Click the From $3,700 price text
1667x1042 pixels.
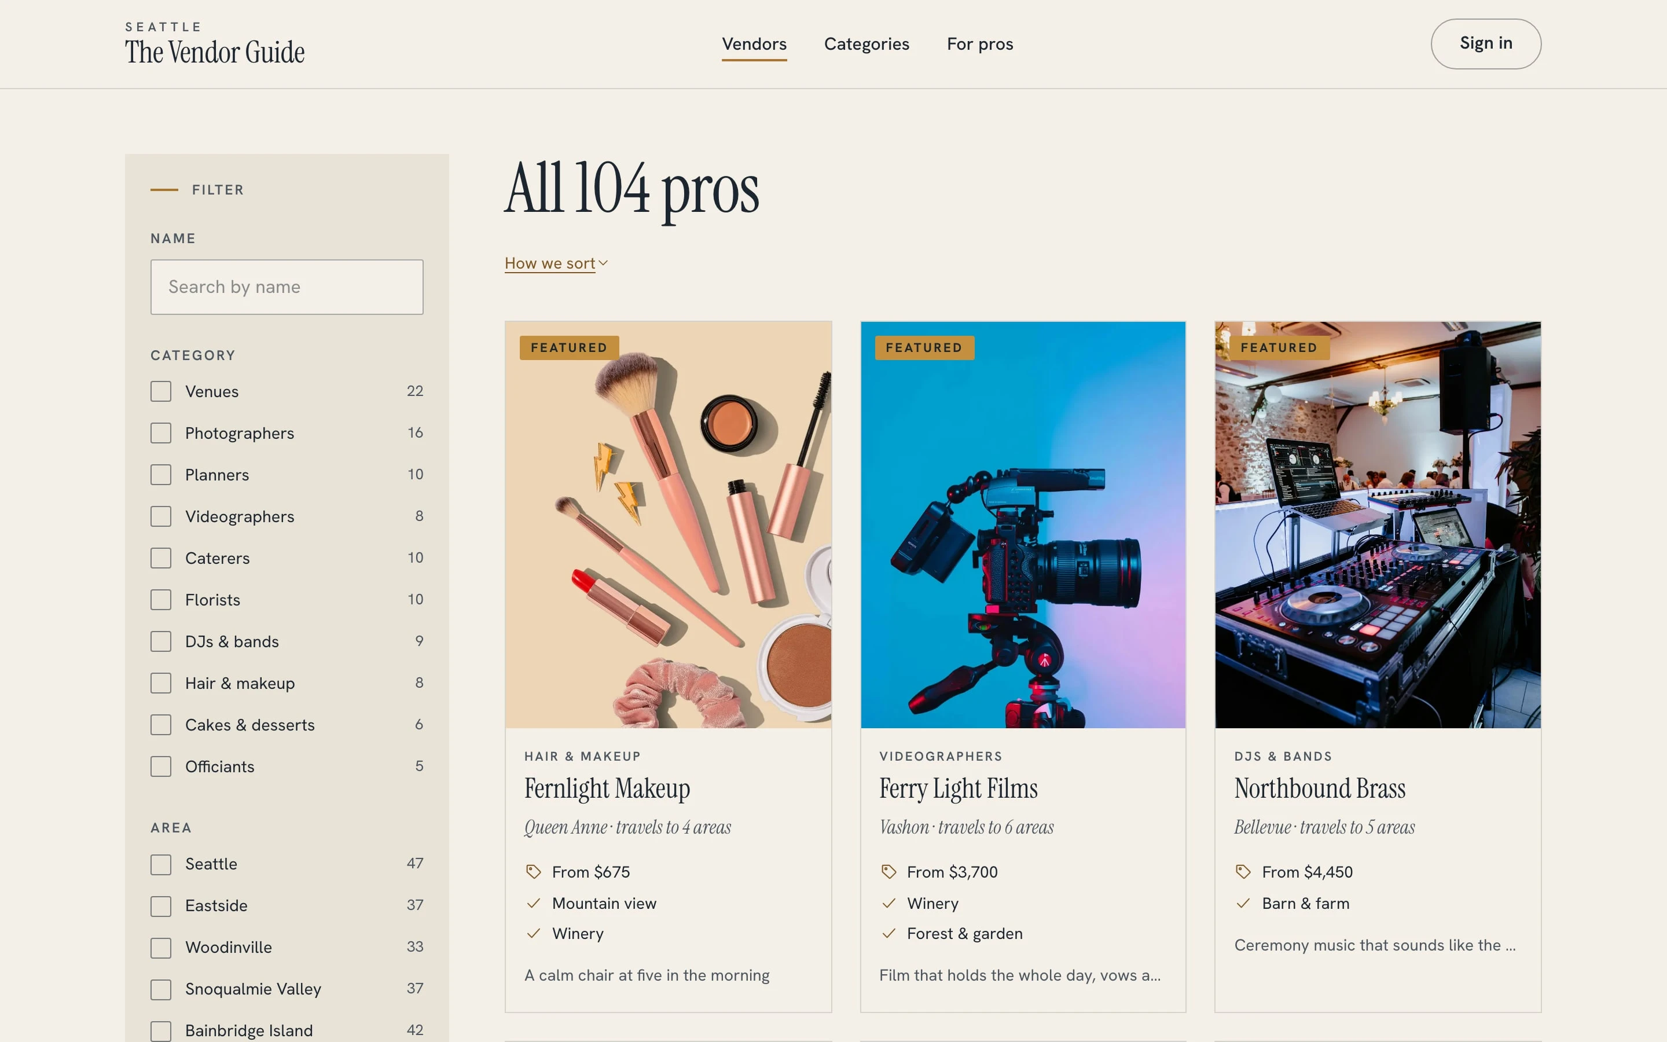pos(952,872)
